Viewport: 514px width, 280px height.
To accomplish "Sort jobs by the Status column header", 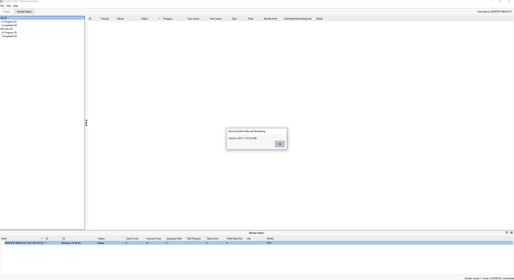I will coord(151,19).
